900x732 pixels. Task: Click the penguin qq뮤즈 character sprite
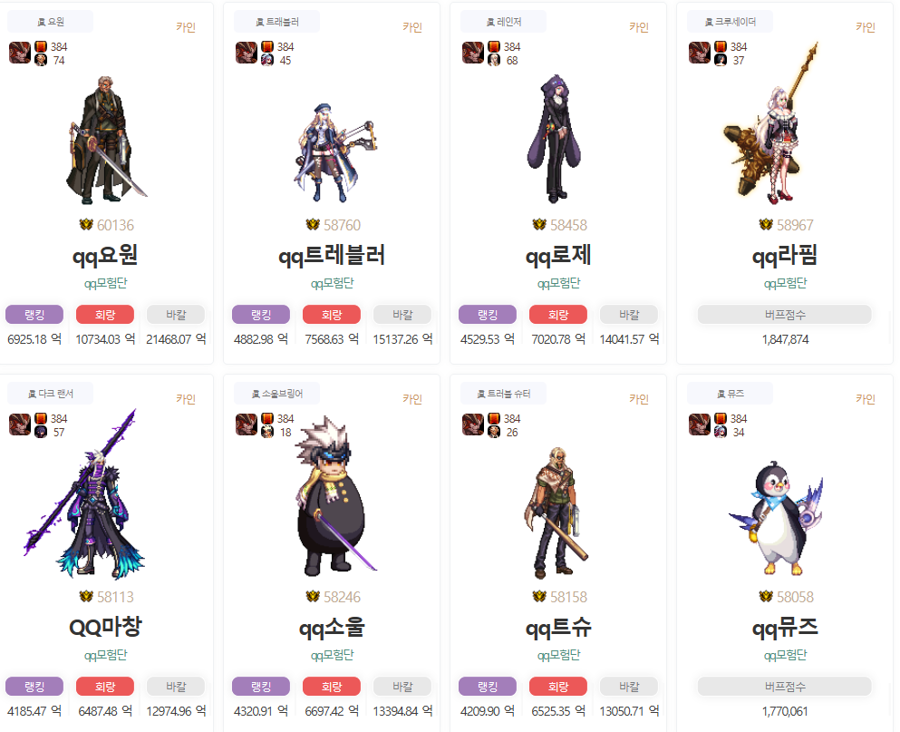[776, 518]
